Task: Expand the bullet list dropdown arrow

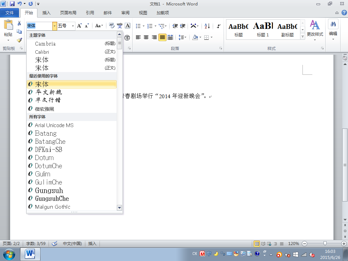Action: click(x=144, y=26)
